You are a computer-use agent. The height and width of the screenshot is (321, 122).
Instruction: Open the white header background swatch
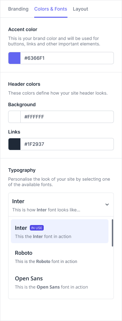15,117
